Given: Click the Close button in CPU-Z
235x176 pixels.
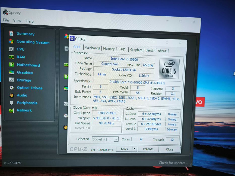Looking at the screenshot, I should (170, 149).
